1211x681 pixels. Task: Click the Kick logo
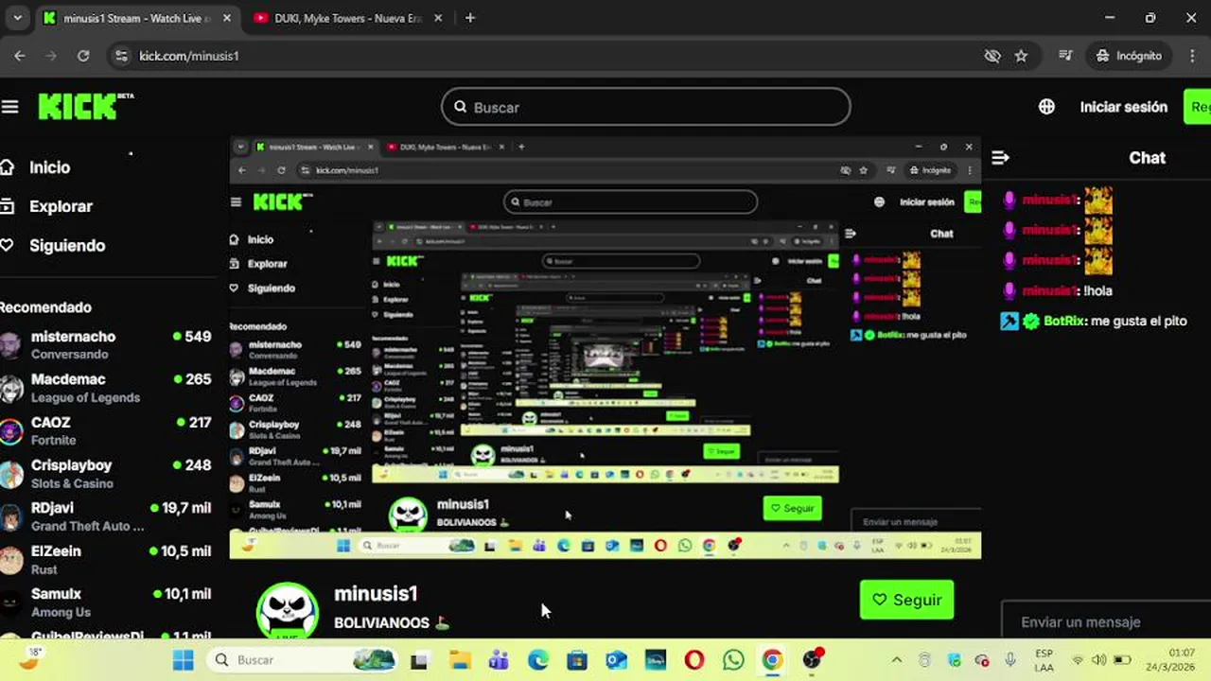85,106
